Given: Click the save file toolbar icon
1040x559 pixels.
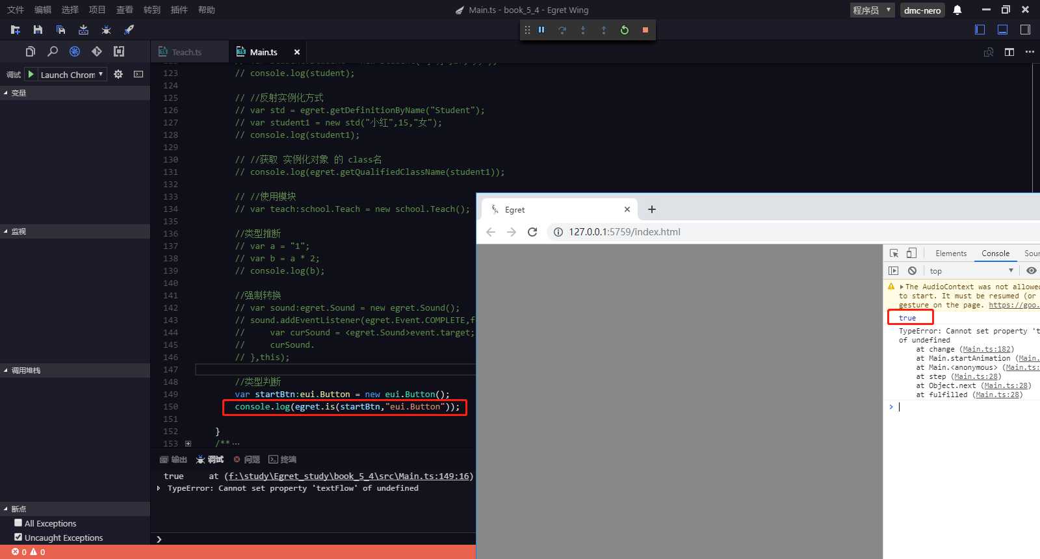Looking at the screenshot, I should (38, 30).
